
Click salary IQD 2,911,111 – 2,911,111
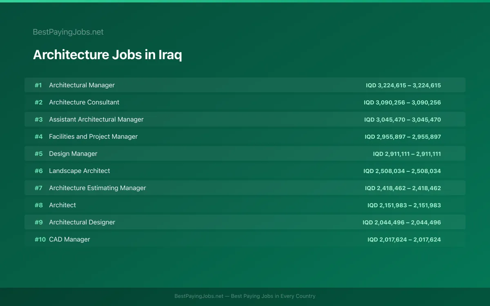click(407, 154)
